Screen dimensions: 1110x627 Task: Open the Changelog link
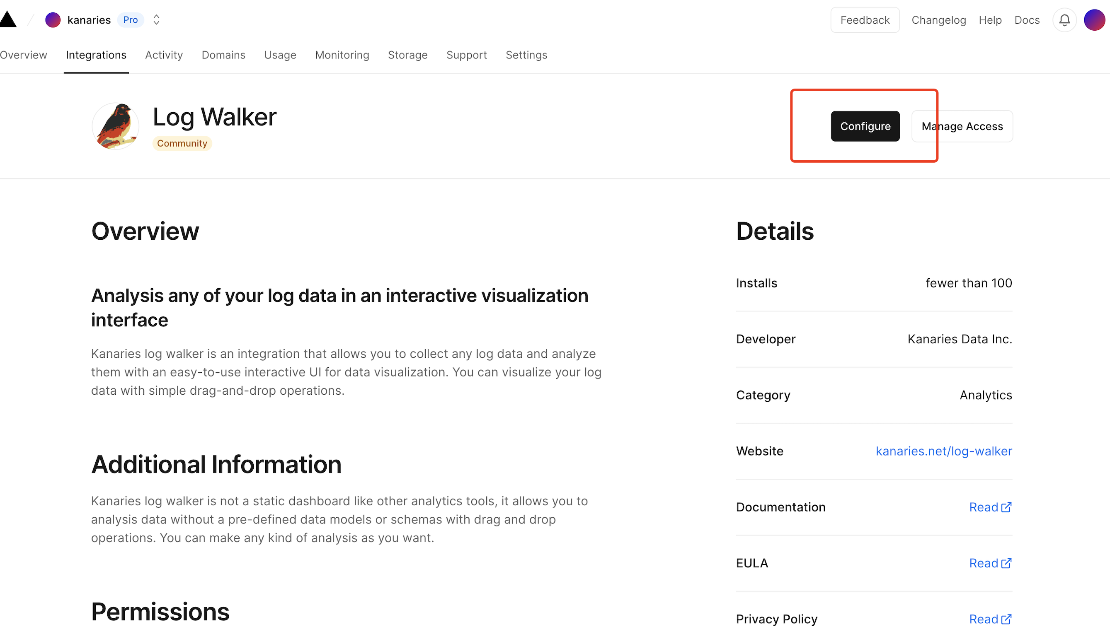coord(938,20)
